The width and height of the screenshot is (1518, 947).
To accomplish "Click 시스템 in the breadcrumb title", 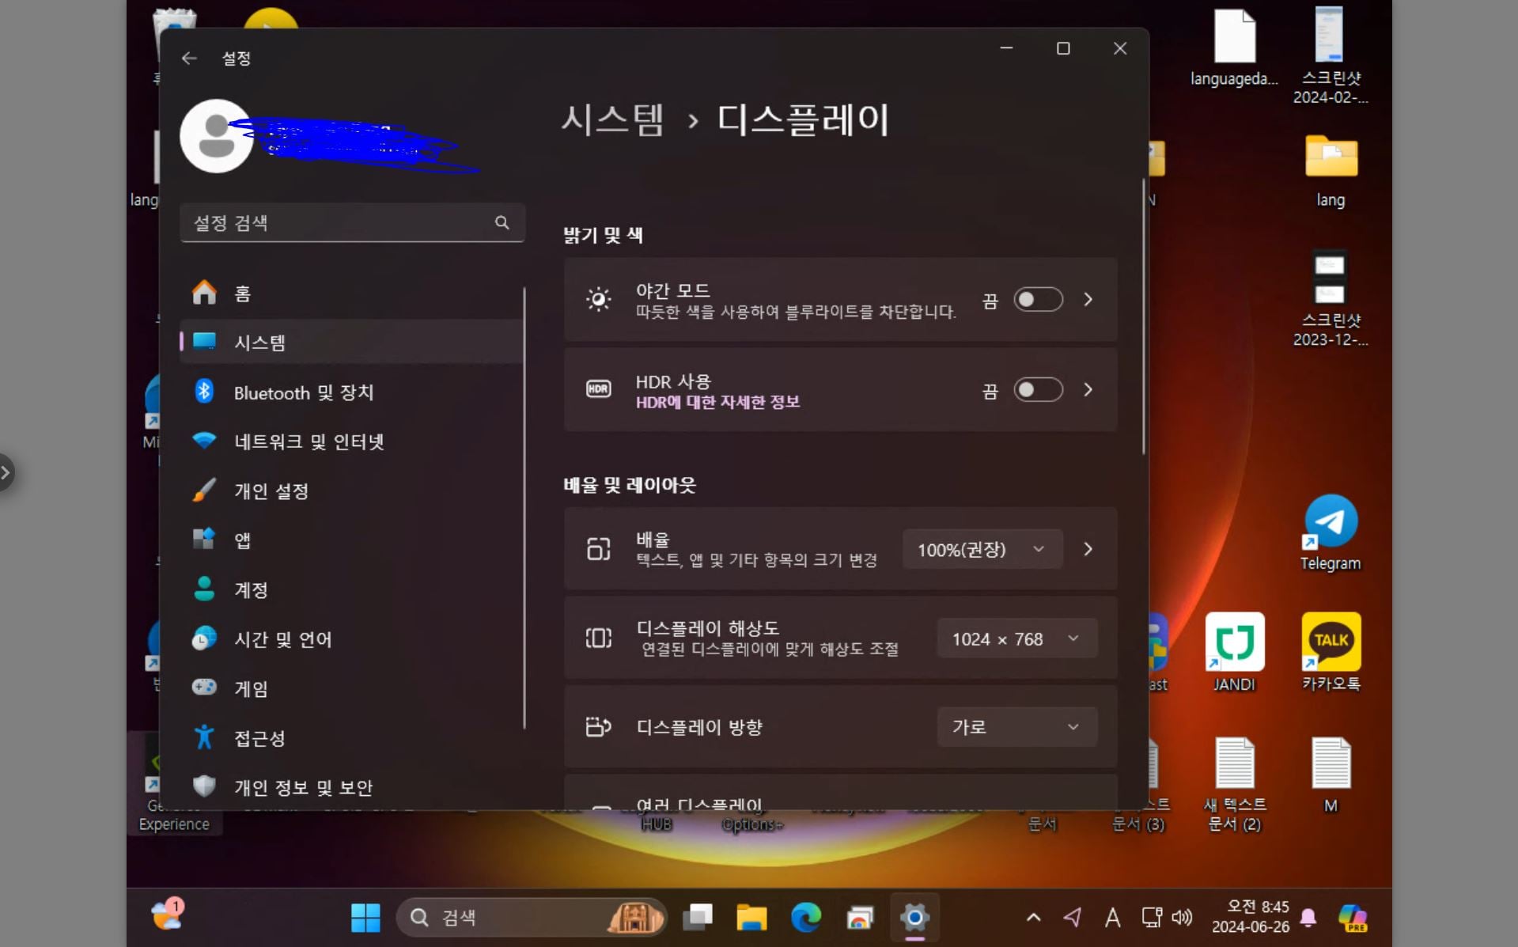I will point(613,119).
